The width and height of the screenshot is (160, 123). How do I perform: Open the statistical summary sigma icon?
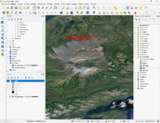point(132,8)
